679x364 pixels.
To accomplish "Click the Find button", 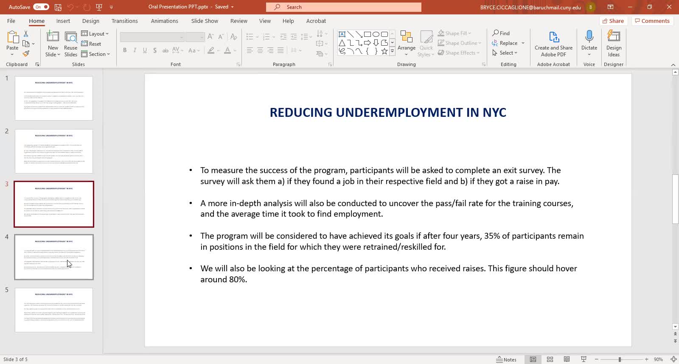I will pos(501,33).
